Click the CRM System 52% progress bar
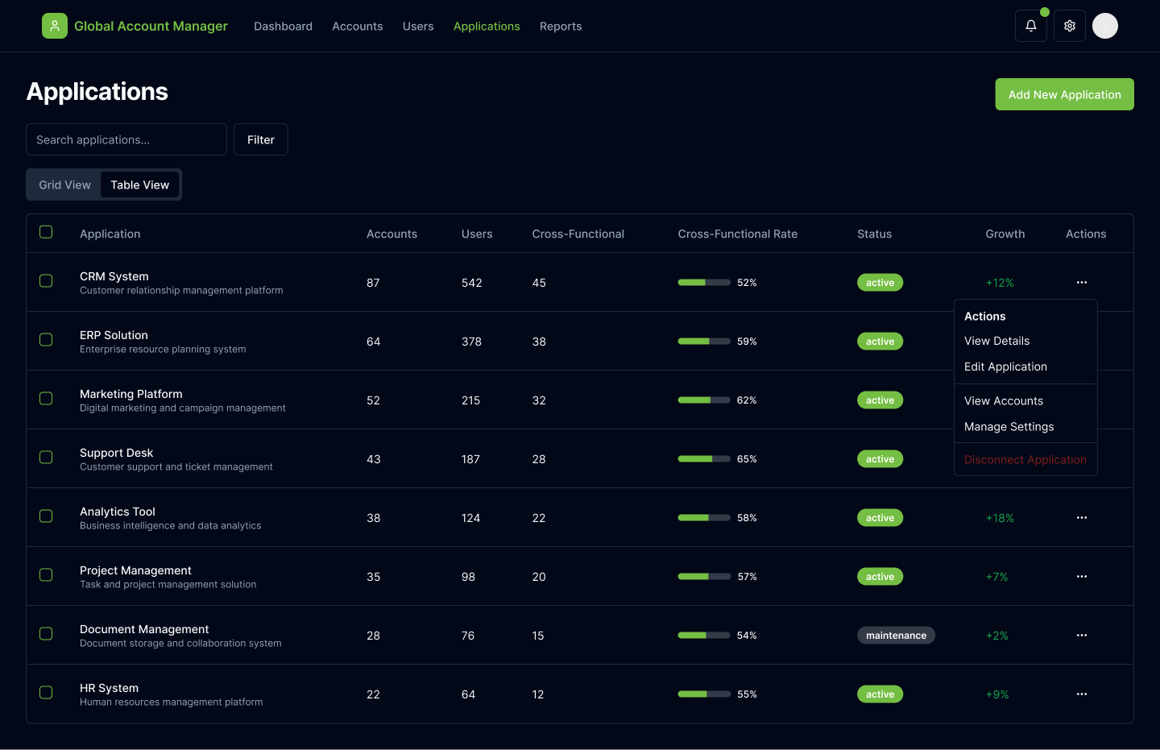The image size is (1160, 750). click(704, 283)
